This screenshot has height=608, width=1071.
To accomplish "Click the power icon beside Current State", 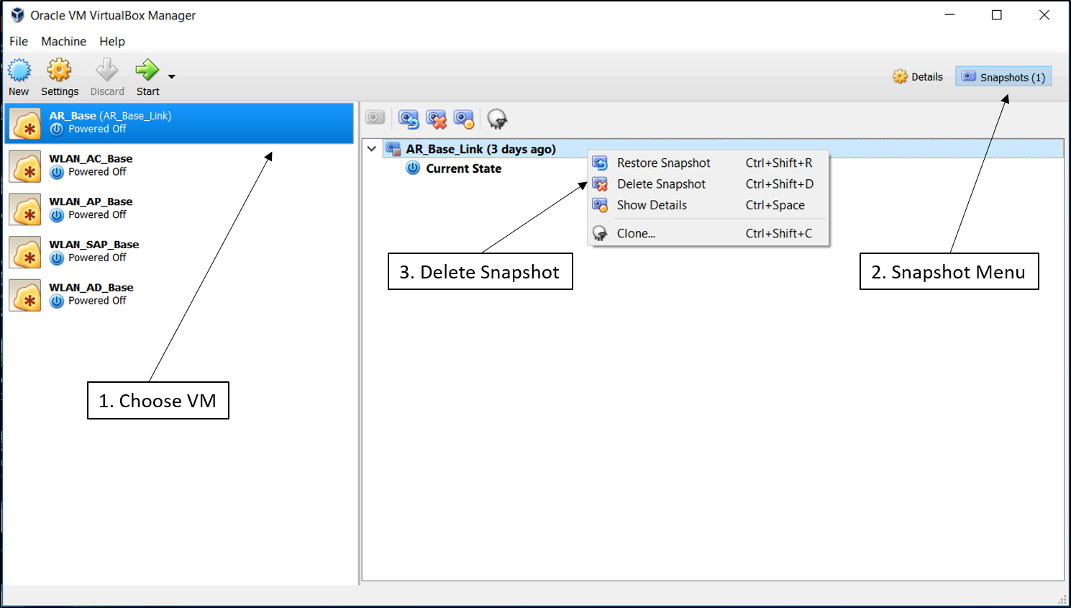I will tap(413, 168).
